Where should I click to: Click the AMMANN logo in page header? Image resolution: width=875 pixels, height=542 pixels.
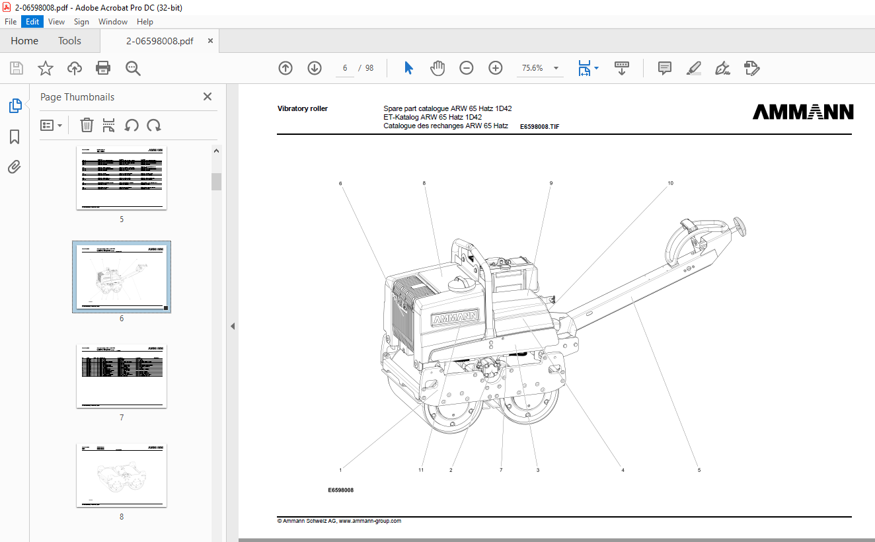(x=803, y=112)
